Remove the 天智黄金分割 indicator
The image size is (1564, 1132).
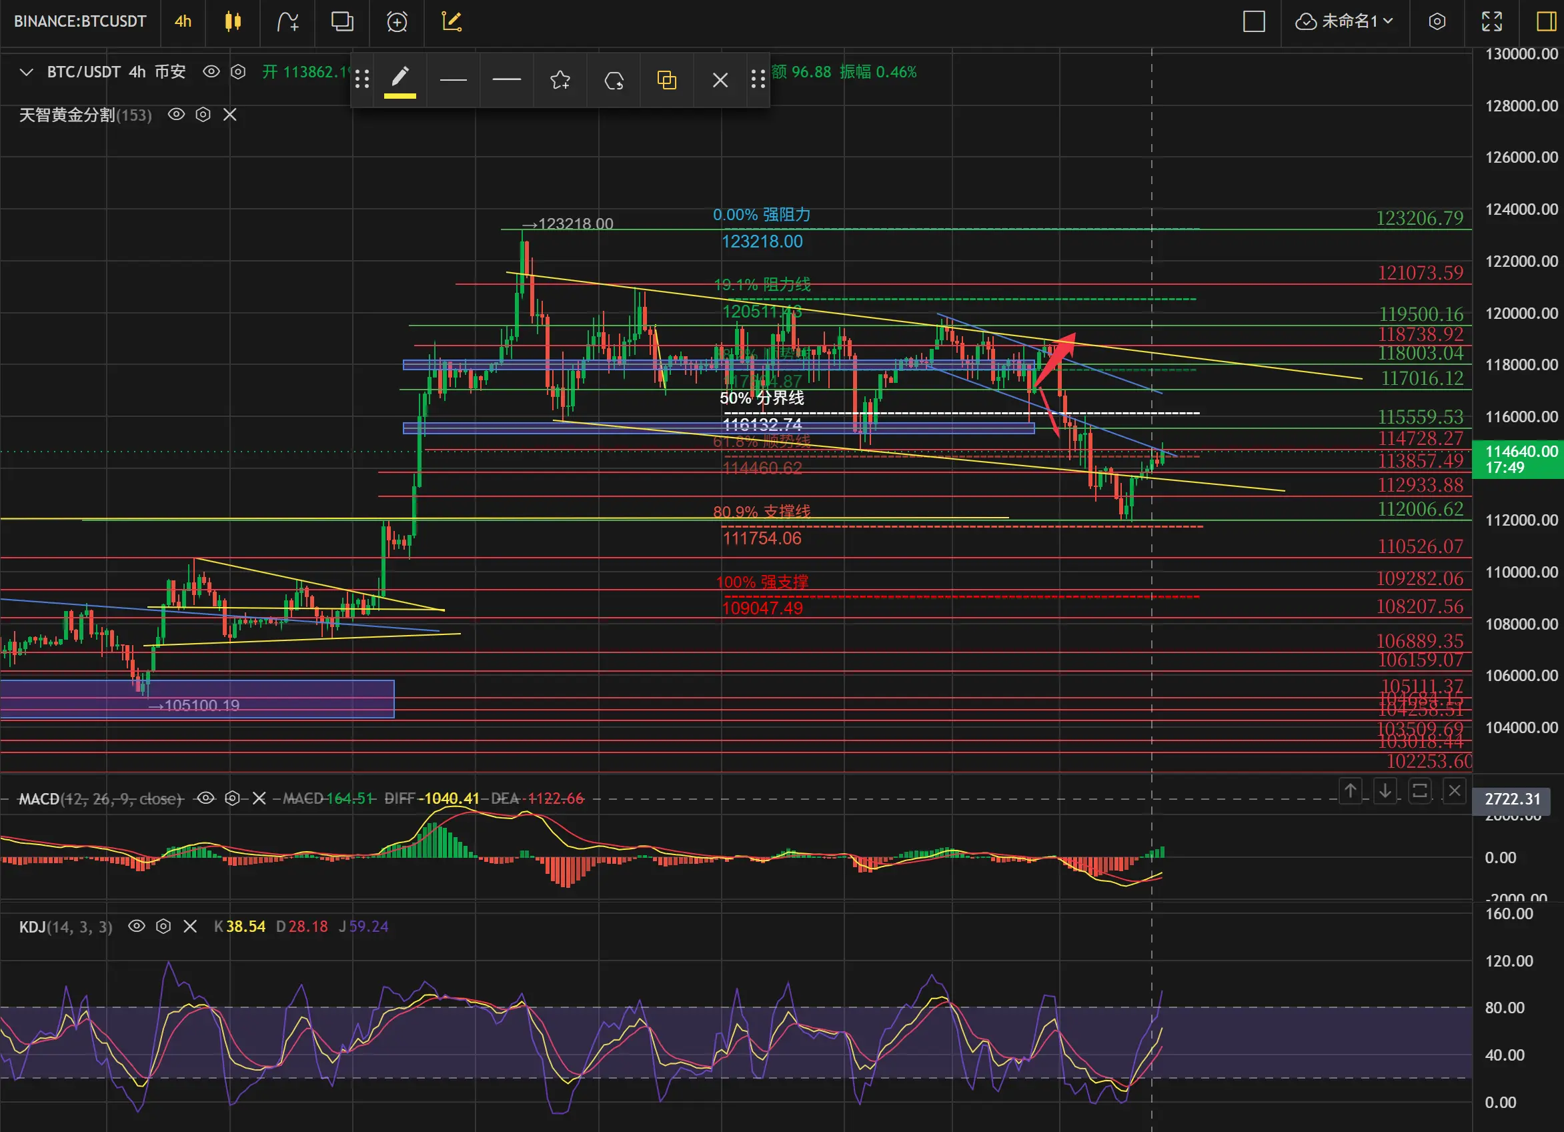pyautogui.click(x=229, y=115)
